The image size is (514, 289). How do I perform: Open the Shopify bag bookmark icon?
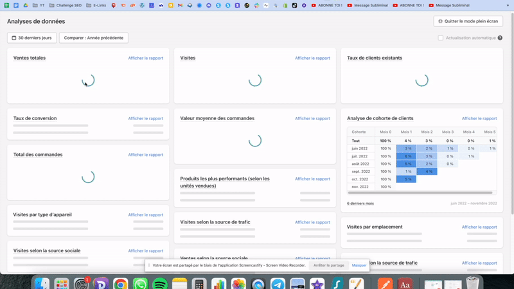click(x=285, y=5)
